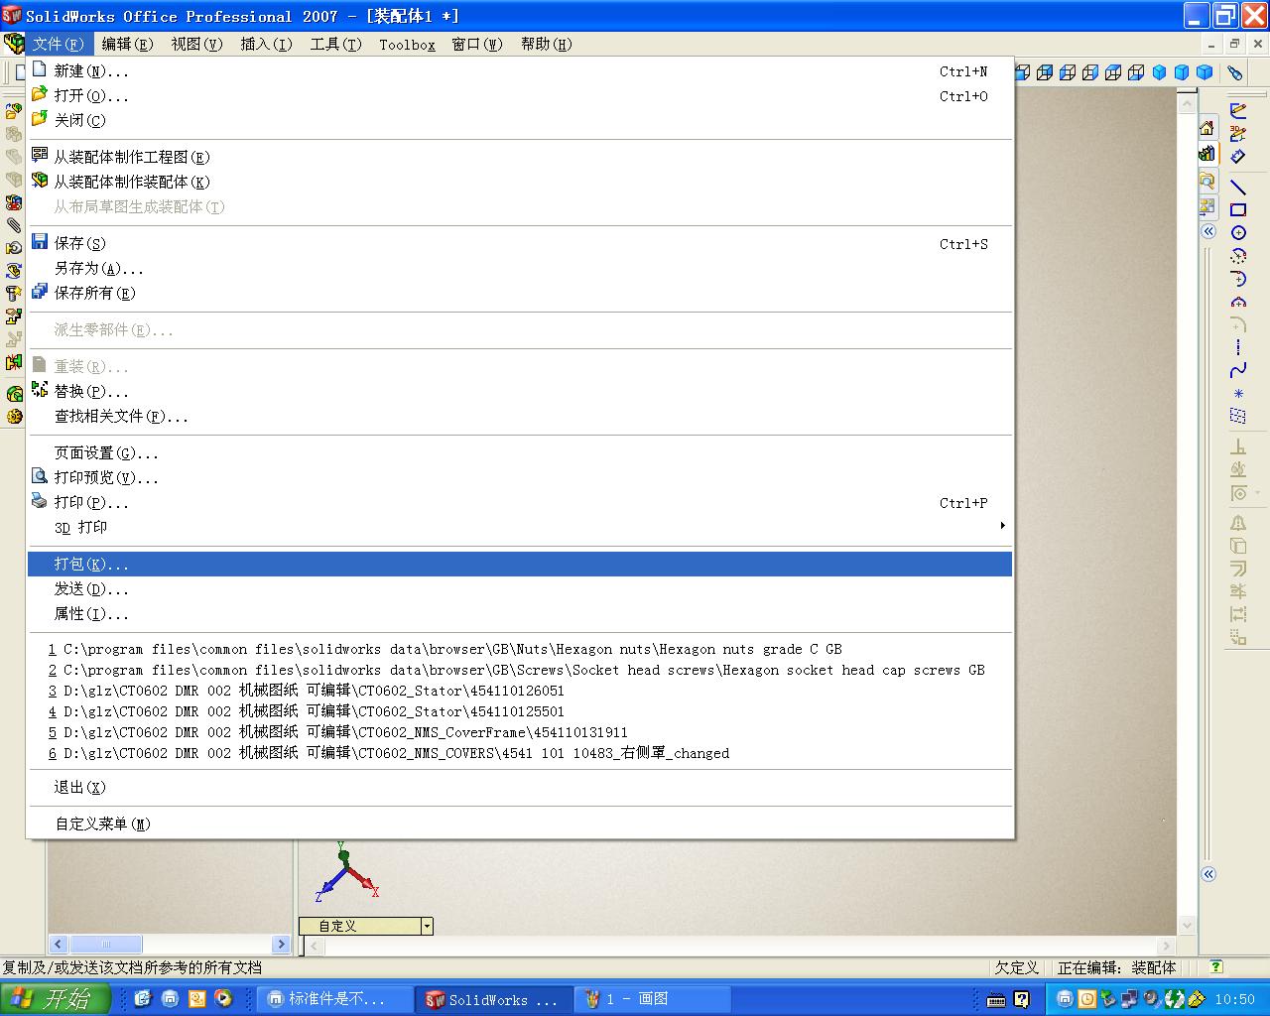Select the Tangent Arc tool

[1238, 279]
